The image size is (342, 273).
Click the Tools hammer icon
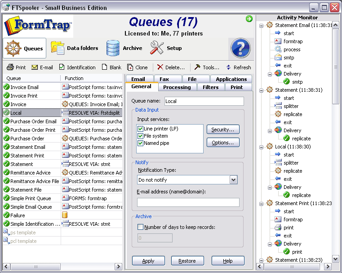tap(197, 67)
